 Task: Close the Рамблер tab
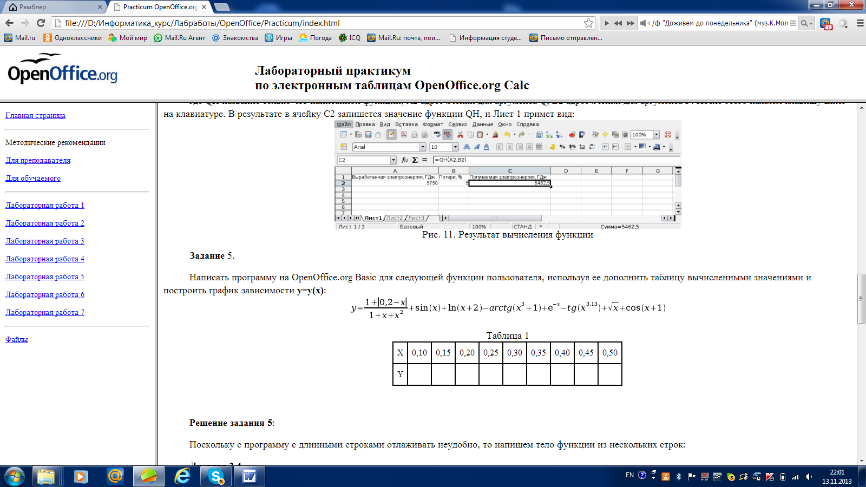[100, 7]
